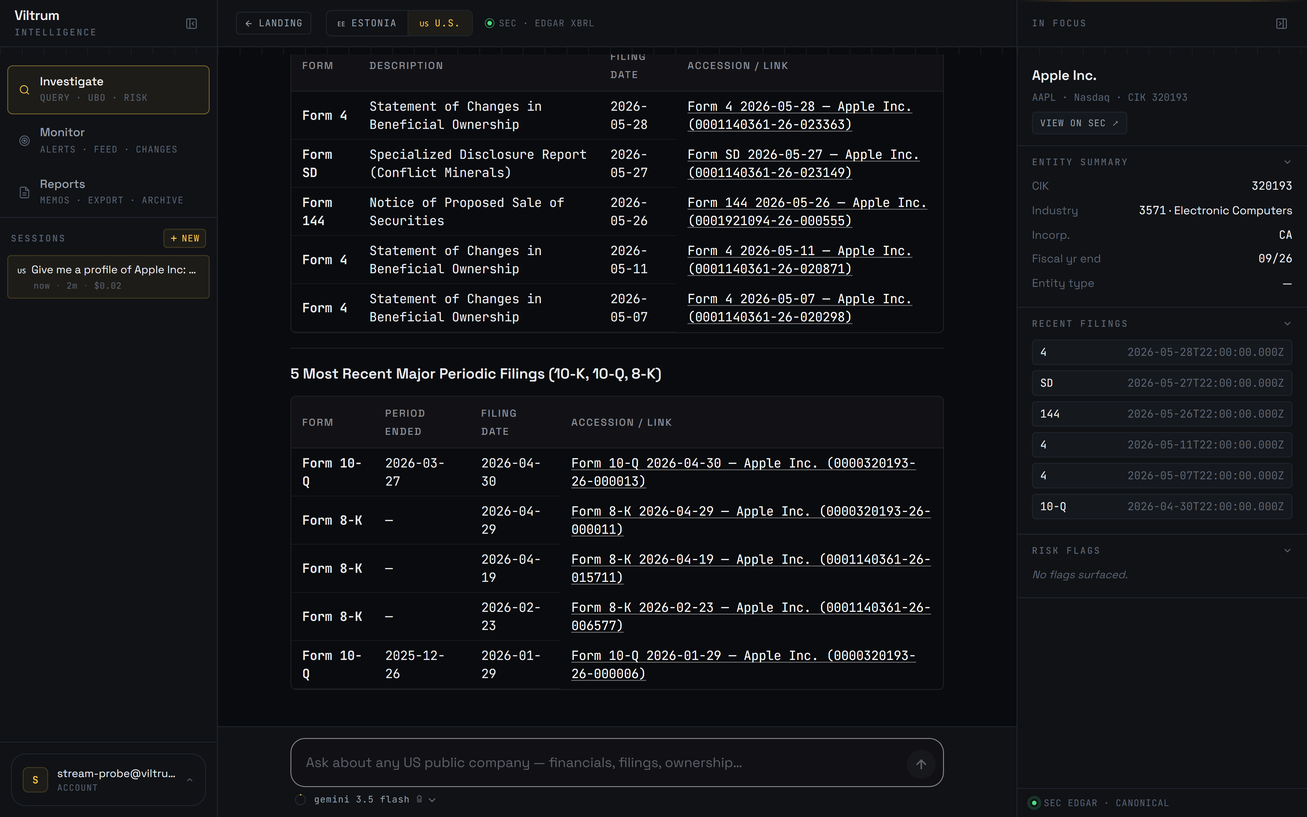The image size is (1307, 817).
Task: Open Form 8-K 2026-04-19 filing link
Action: coord(751,569)
